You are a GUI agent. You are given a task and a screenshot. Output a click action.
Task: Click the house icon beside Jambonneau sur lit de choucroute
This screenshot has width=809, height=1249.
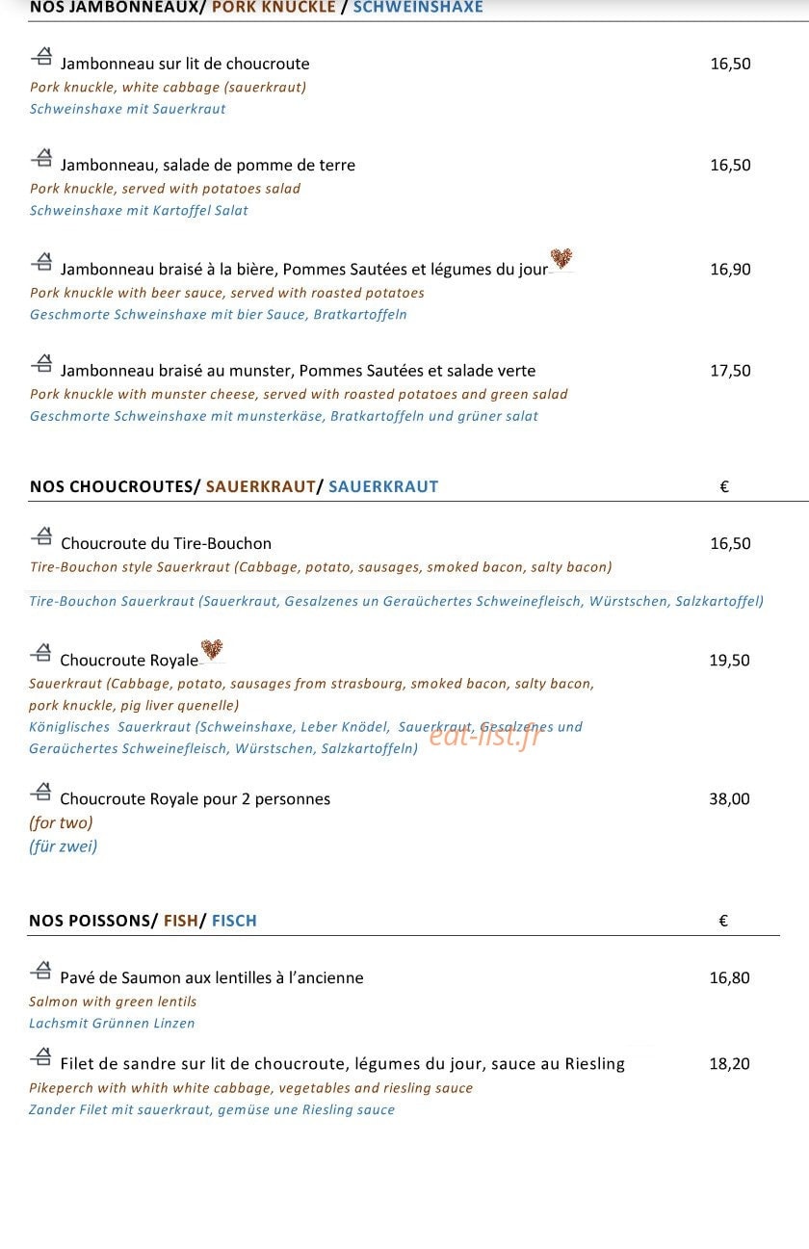(41, 56)
